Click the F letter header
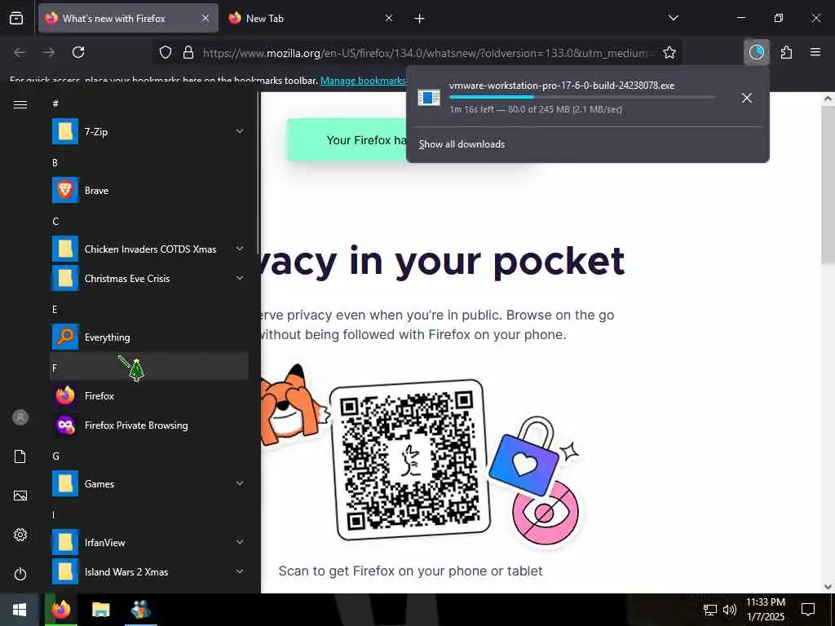The height and width of the screenshot is (626, 835). click(149, 367)
